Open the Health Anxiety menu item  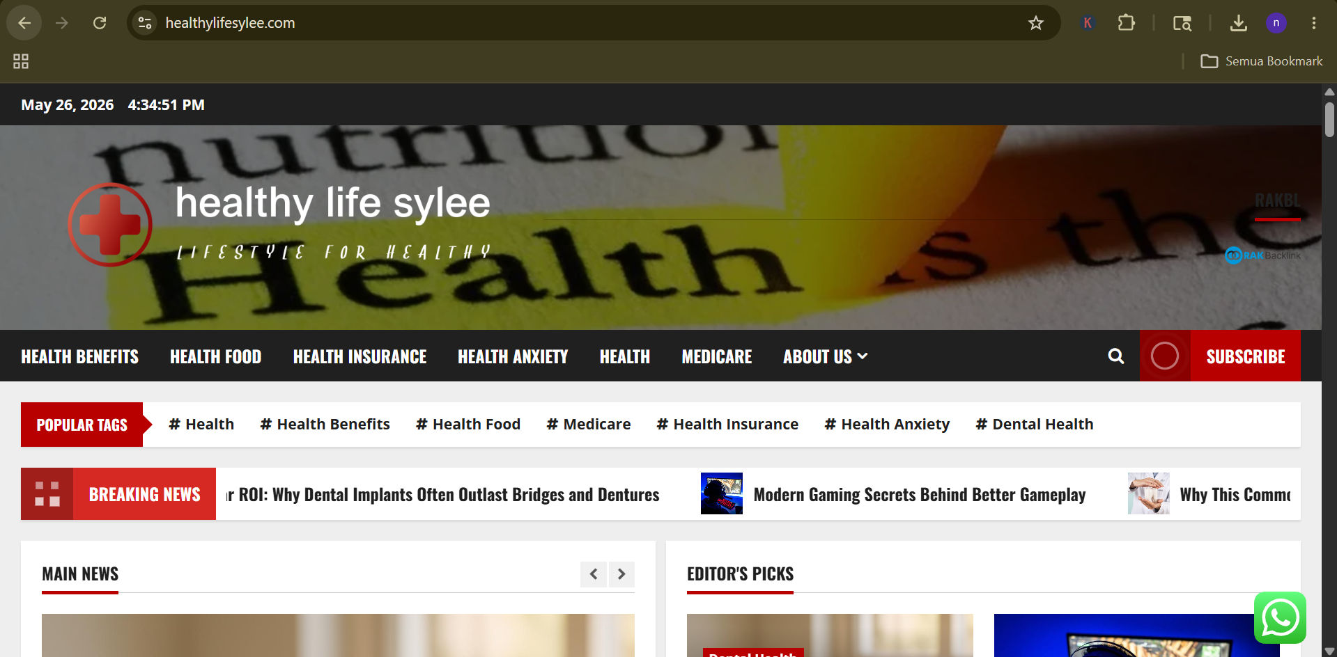[513, 356]
